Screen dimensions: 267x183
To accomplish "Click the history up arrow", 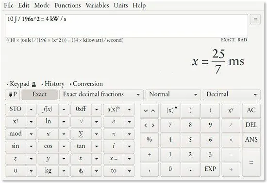I will 153,111.
